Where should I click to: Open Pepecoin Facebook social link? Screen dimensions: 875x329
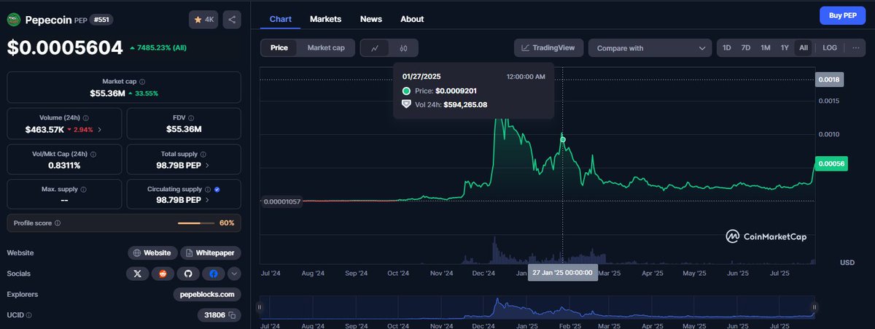click(x=213, y=274)
